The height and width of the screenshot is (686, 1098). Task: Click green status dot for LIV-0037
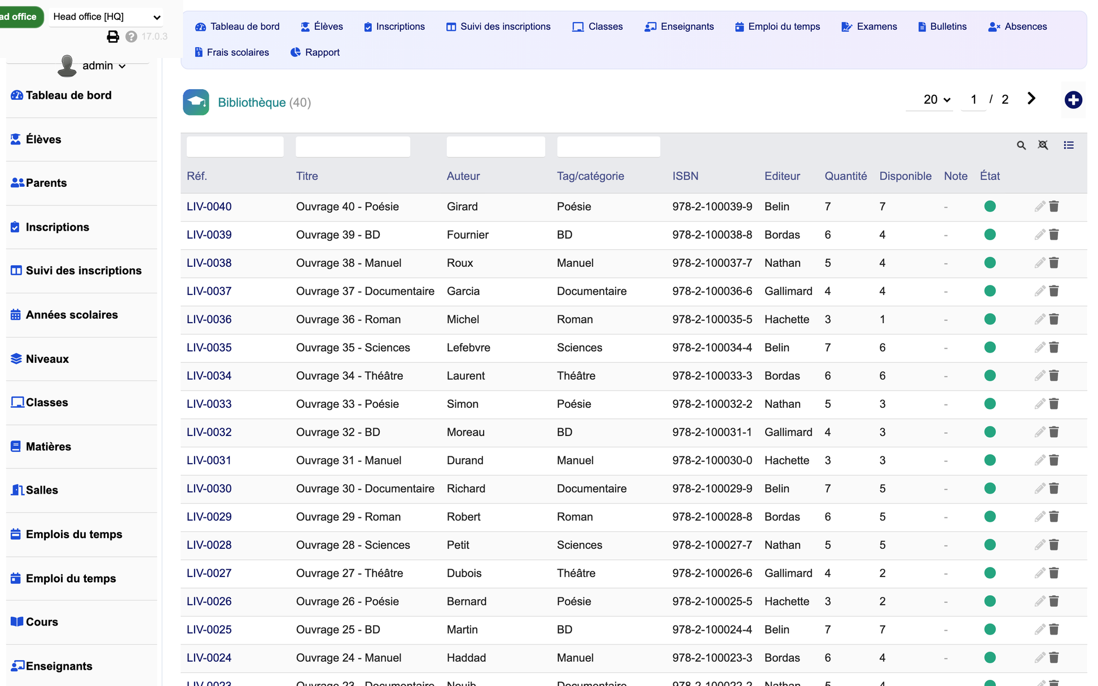click(x=990, y=291)
